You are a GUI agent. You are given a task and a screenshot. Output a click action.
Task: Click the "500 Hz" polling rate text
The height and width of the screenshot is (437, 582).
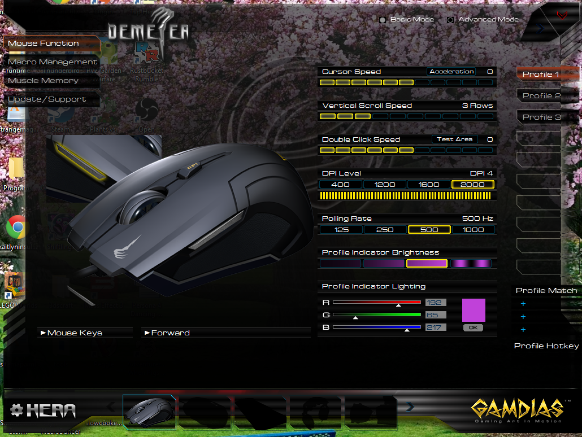coord(477,219)
